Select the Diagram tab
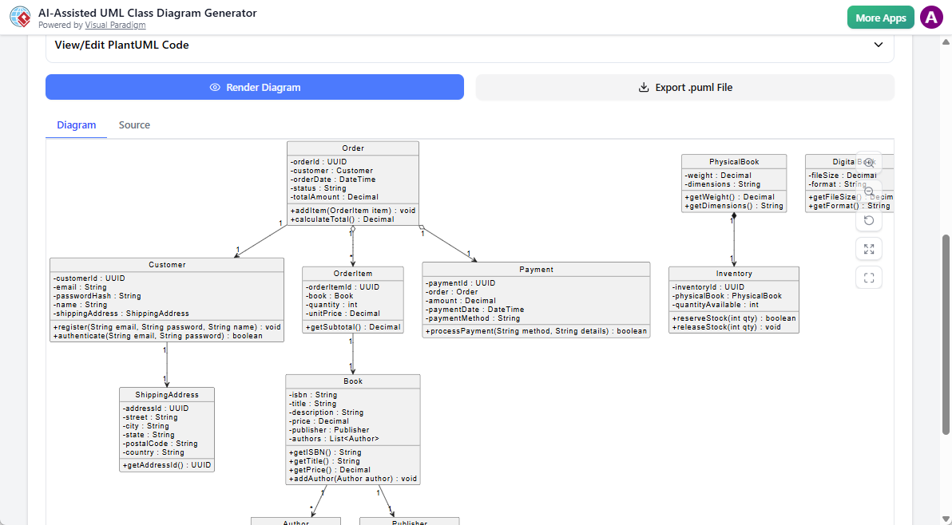 tap(76, 124)
